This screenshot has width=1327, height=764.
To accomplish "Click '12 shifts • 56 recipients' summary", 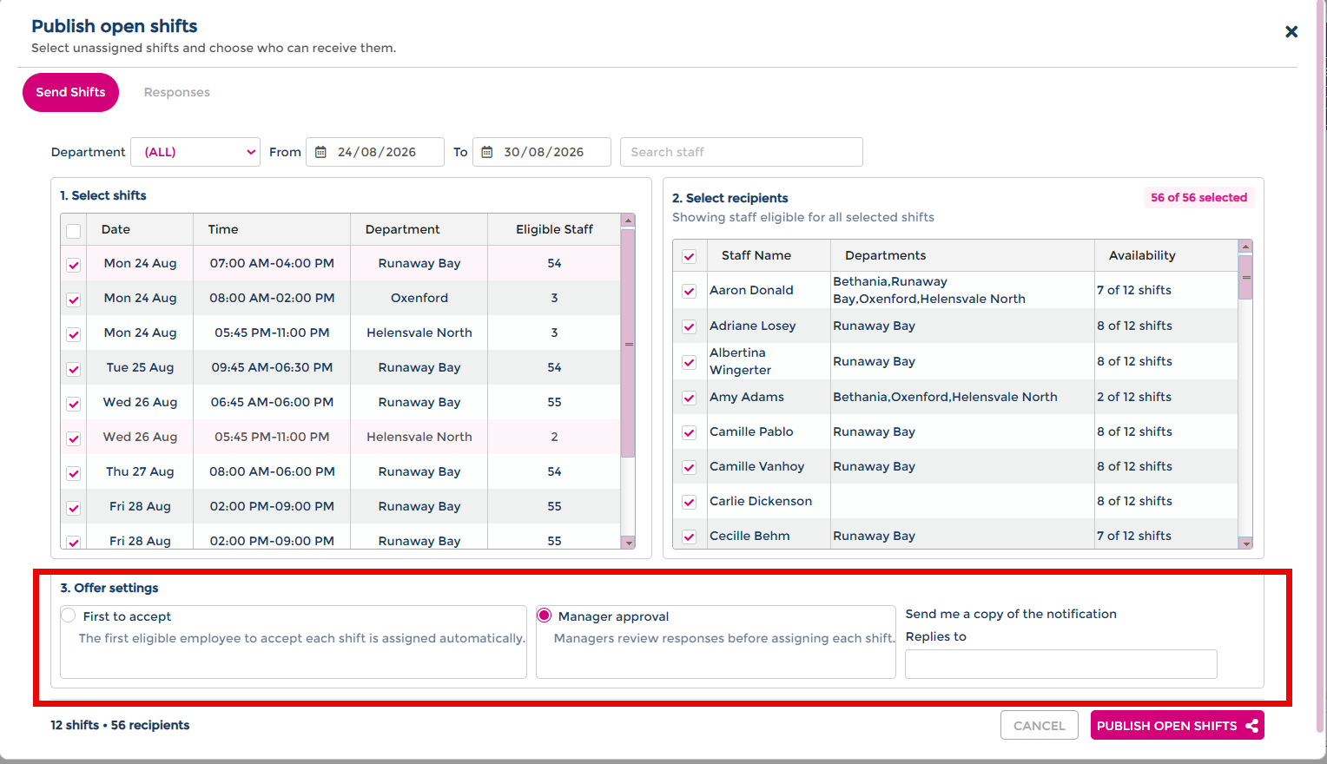I will point(120,725).
